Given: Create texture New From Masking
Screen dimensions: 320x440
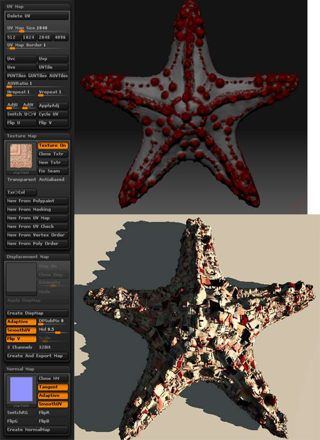Looking at the screenshot, I should click(37, 209).
